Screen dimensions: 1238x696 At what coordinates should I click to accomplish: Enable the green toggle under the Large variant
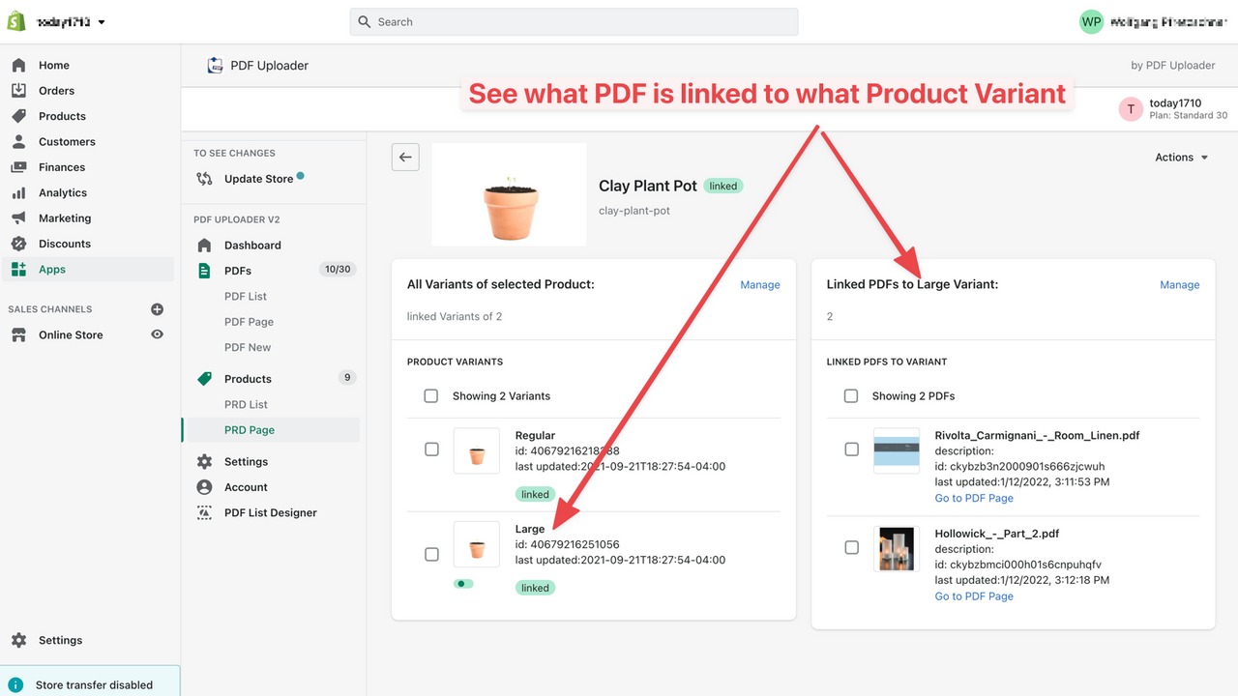click(462, 583)
